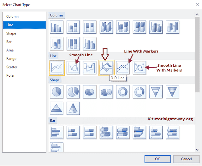Image resolution: width=202 pixels, height=166 pixels.
Task: Select the Pie chart icon
Action: coord(56,92)
